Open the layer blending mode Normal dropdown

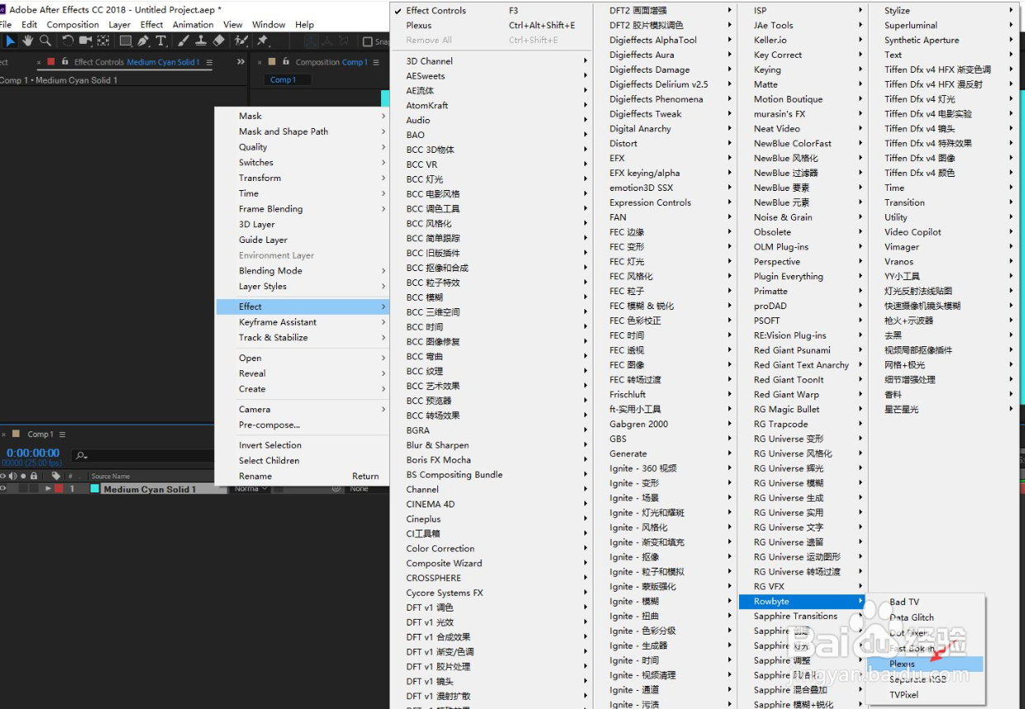point(250,489)
